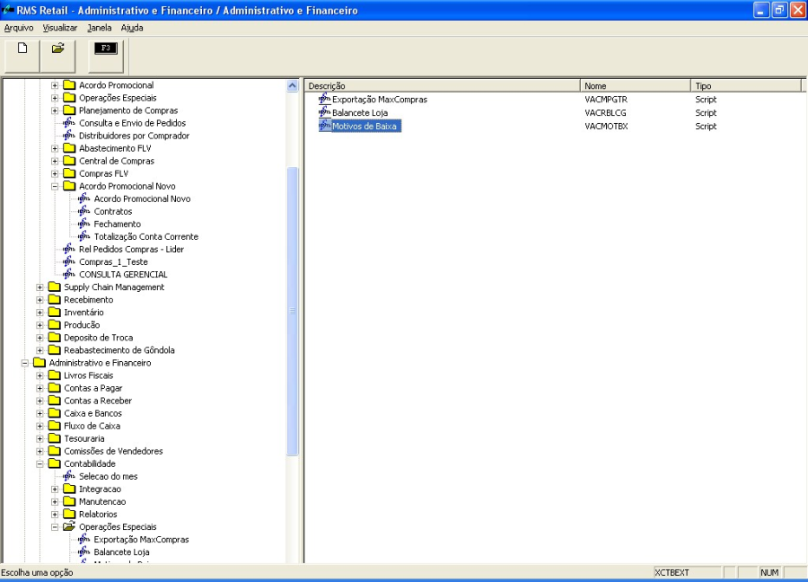This screenshot has width=808, height=582.
Task: Click script icon beside CONSULTA GERENCIAL
Action: tap(68, 274)
